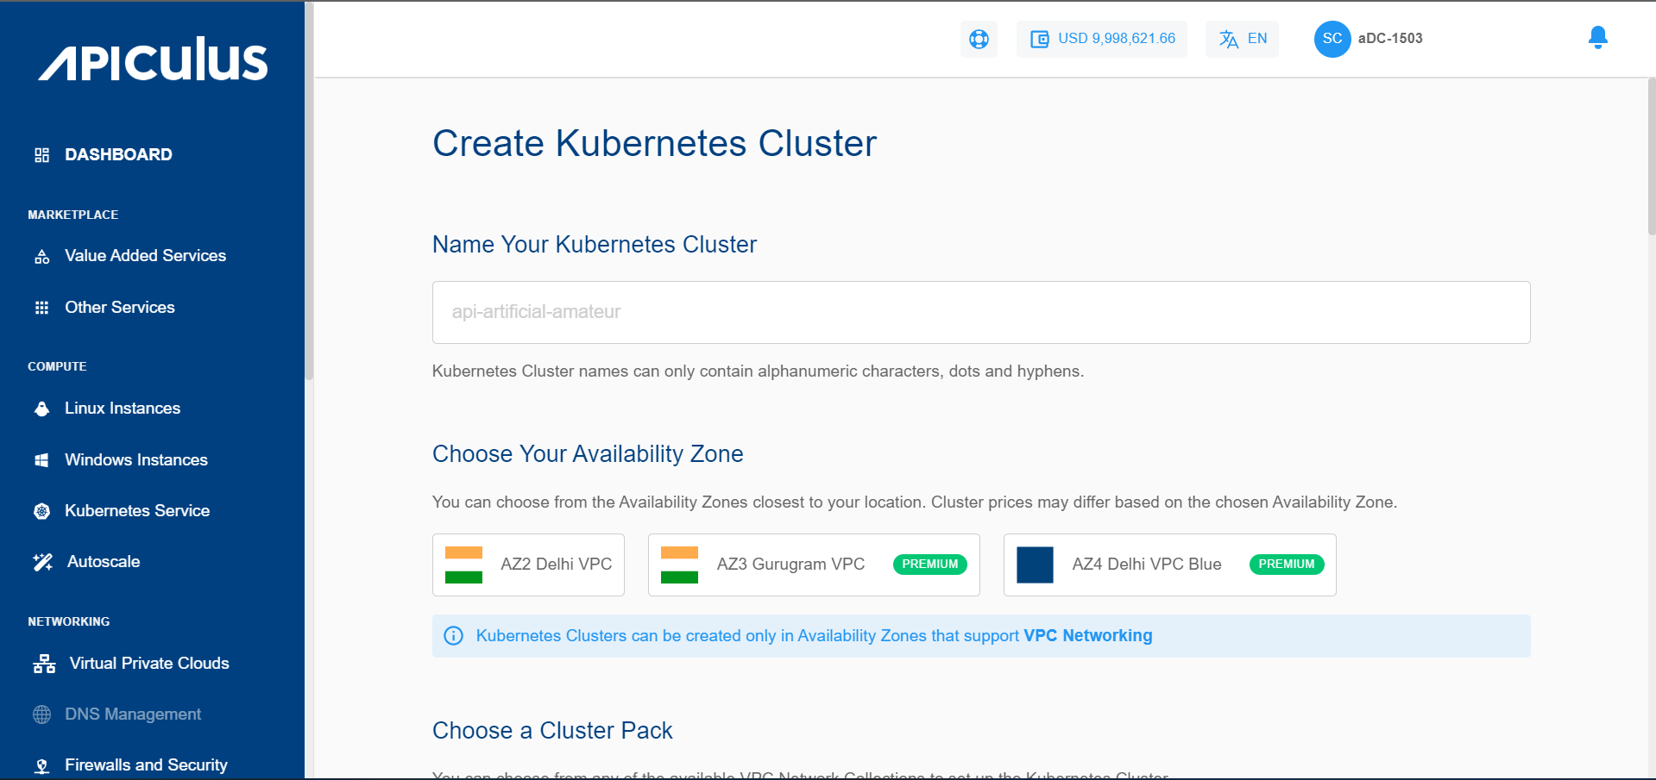Click the SC user avatar

click(1332, 39)
